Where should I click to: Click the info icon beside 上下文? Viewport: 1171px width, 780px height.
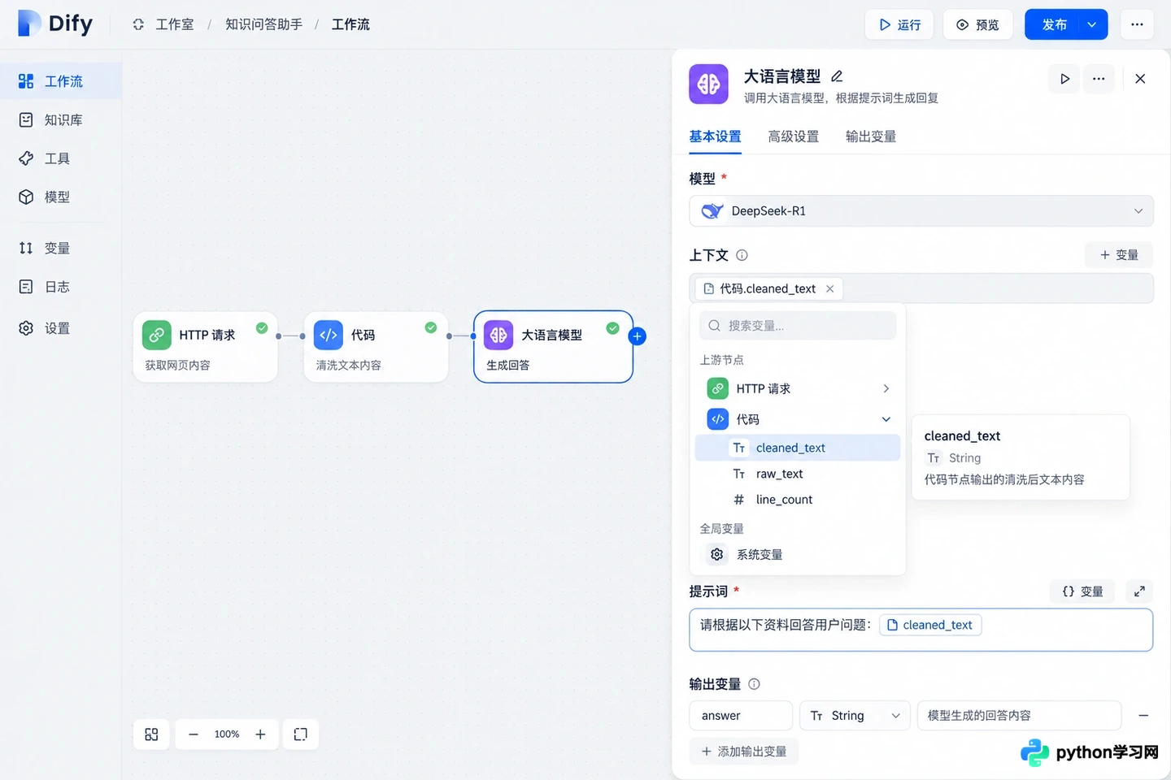tap(742, 255)
